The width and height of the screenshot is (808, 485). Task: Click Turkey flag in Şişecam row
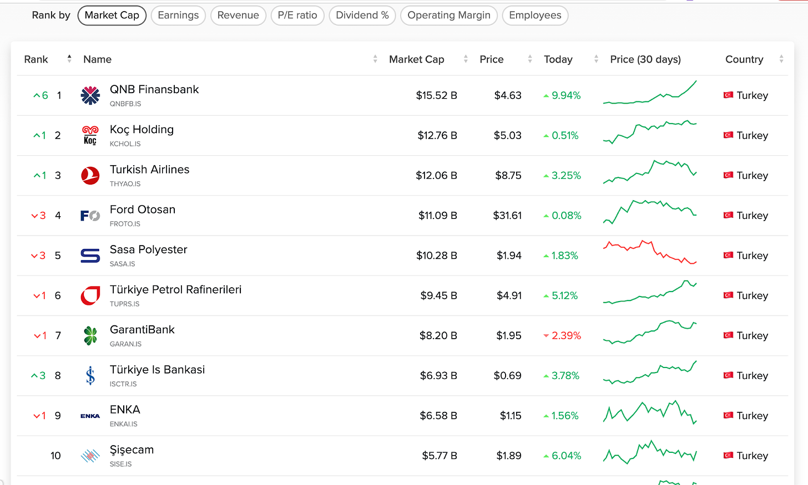(728, 456)
